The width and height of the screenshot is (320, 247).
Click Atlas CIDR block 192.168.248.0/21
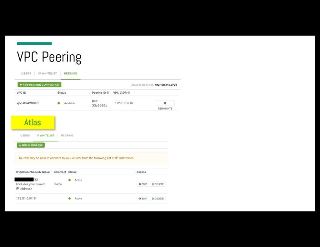166,85
